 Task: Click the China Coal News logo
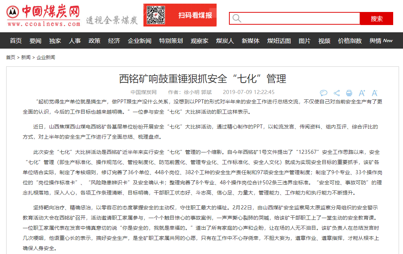[x=43, y=15]
